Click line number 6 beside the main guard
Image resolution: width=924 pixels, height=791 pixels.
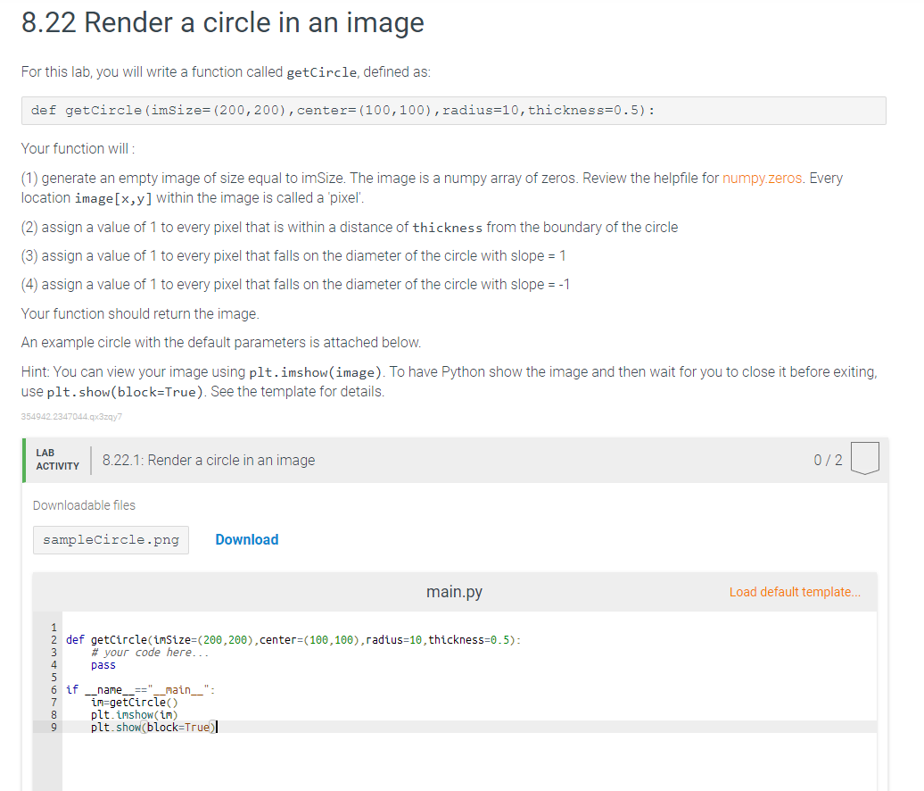tap(54, 689)
